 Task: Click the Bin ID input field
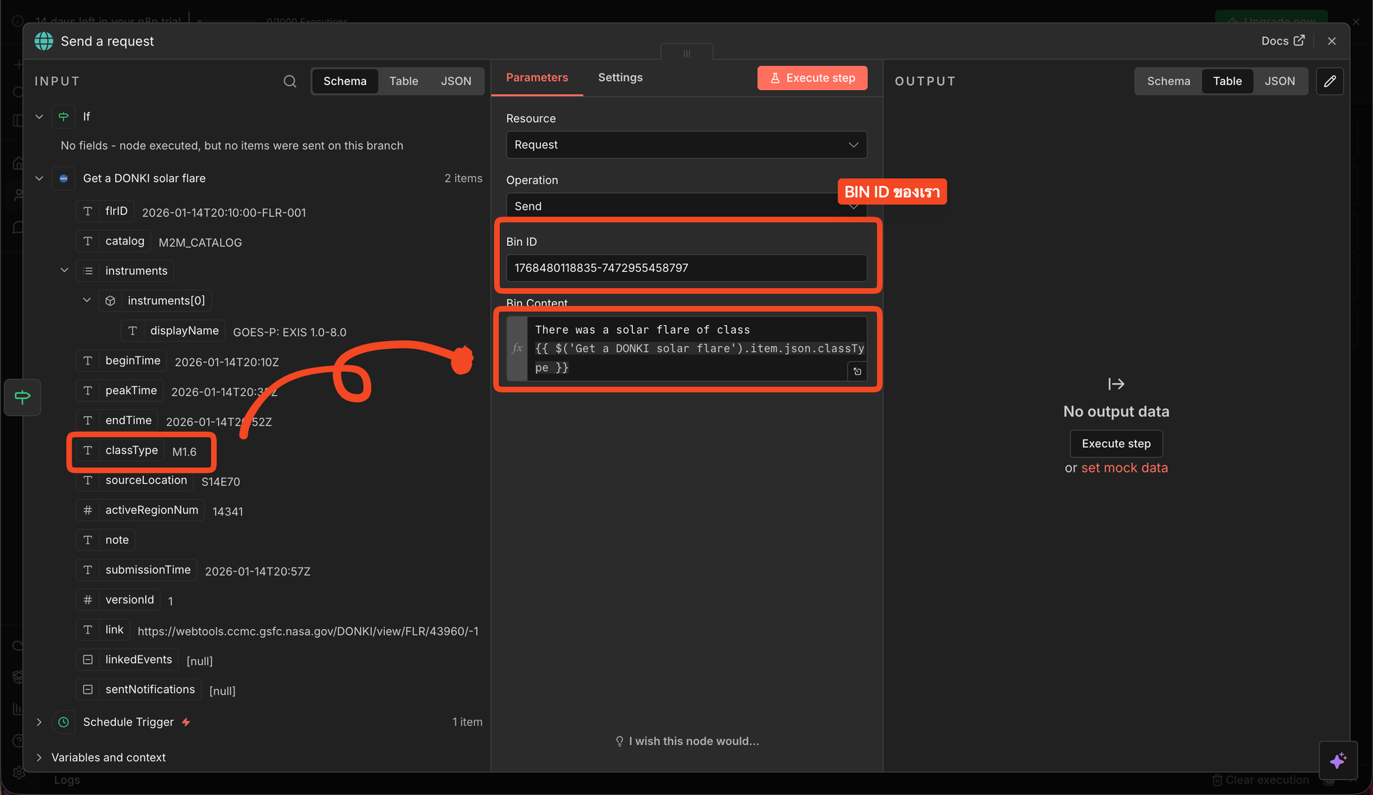686,268
